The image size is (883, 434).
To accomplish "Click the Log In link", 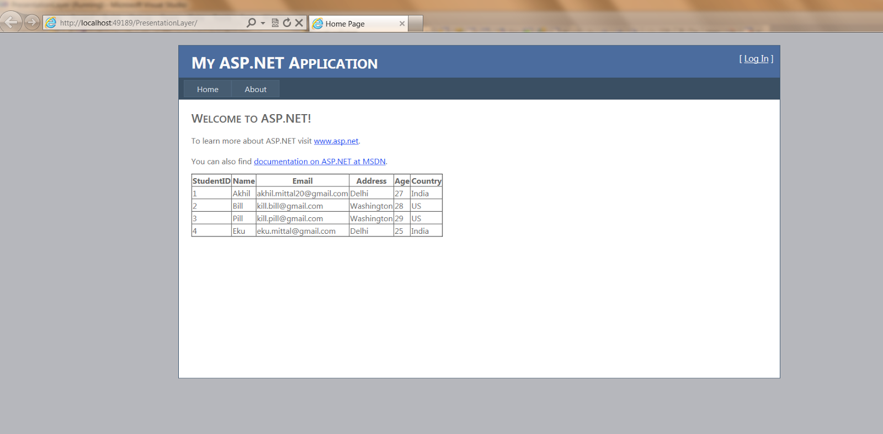I will (756, 59).
